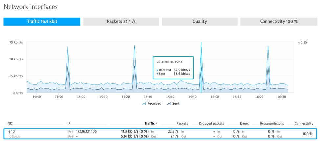Click the Received legend label
320x141 pixels.
pos(154,103)
